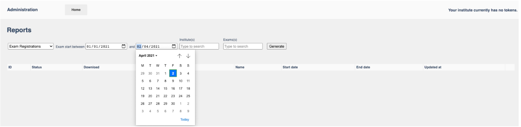Viewport: 521px width, 127px height.
Task: Click the next month down arrow
Action: point(188,56)
